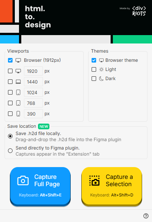152x222 pixels.
Task: Click the selection camera icon on yellow button
Action: click(94, 180)
